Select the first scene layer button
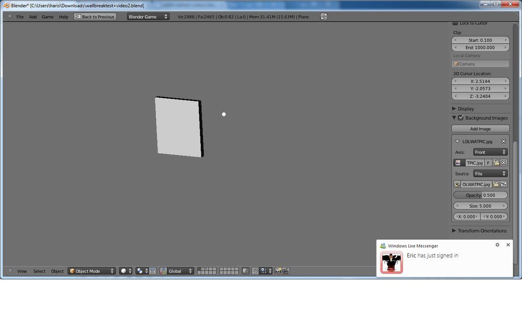This screenshot has width=522, height=333. 199,269
